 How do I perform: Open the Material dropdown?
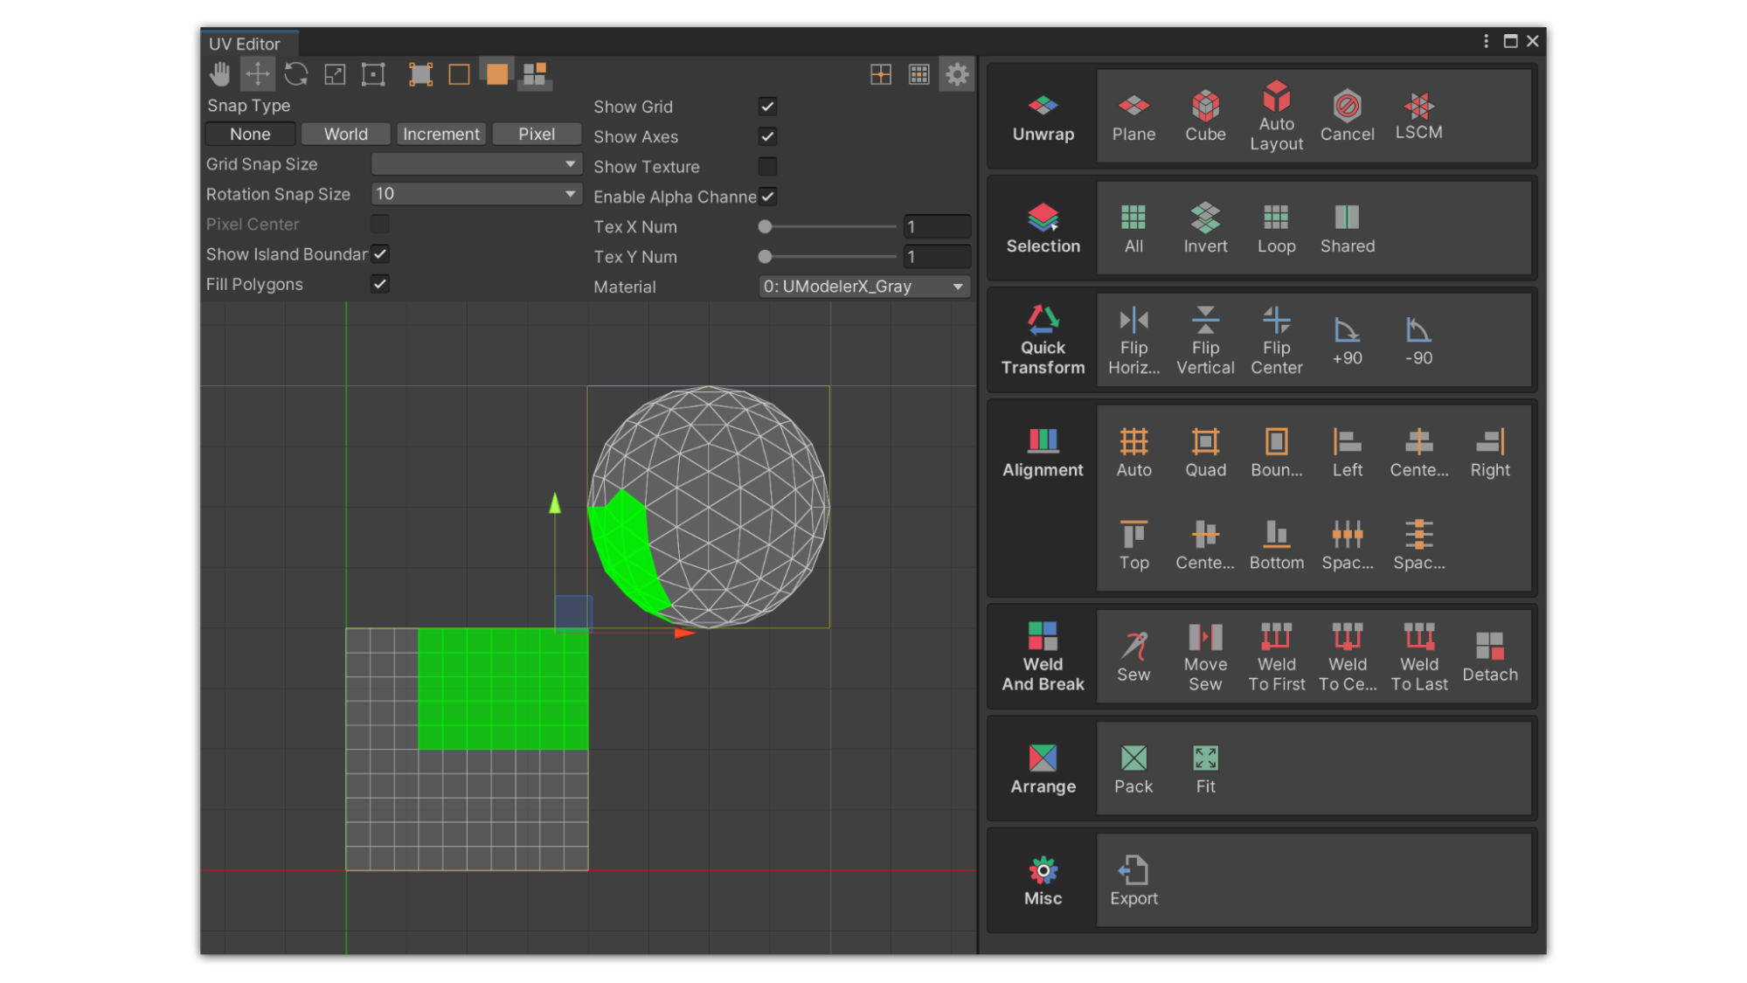pos(864,287)
